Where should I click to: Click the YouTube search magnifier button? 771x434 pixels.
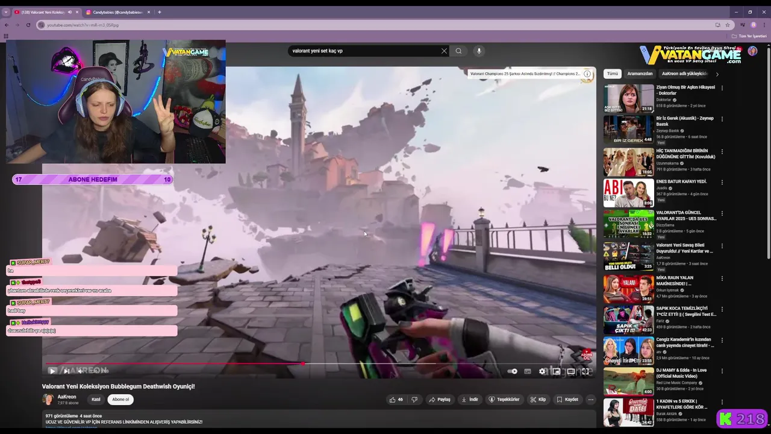(x=458, y=51)
